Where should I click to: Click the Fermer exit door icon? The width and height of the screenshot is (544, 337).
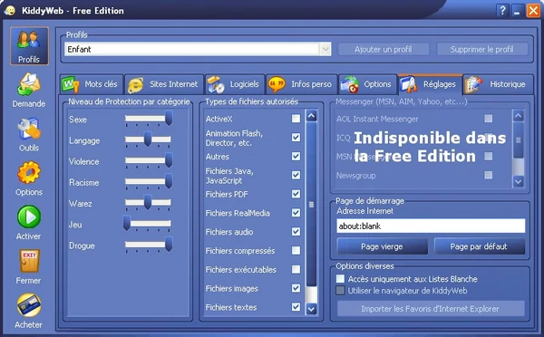click(x=29, y=261)
